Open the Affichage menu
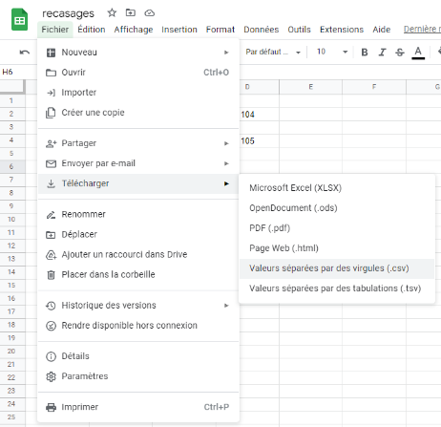 134,30
